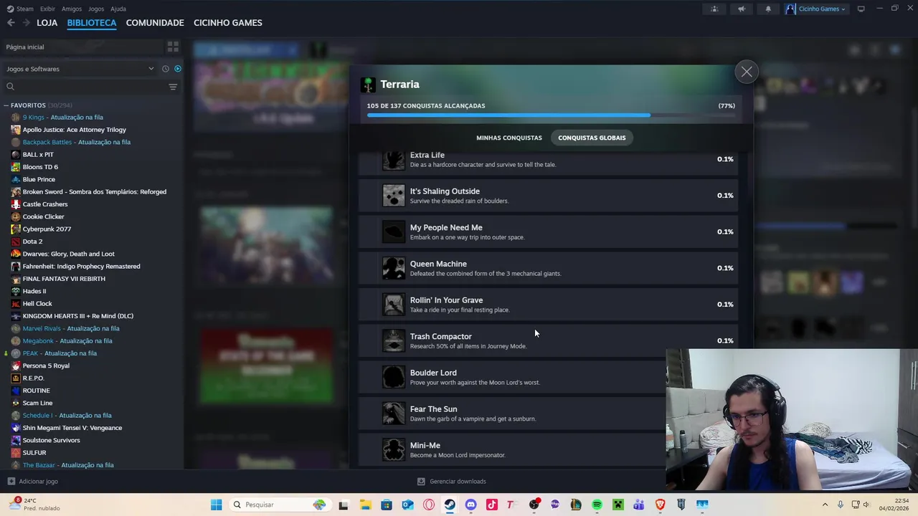Image resolution: width=918 pixels, height=516 pixels.
Task: Click the Rollin' In Your Grave achievement
Action: pyautogui.click(x=549, y=305)
